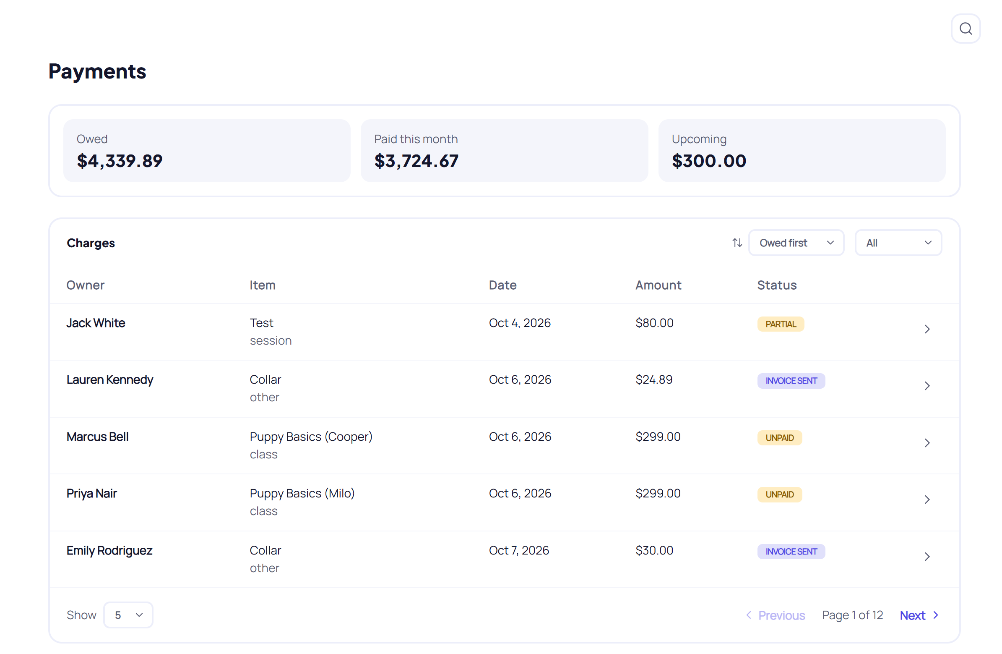The width and height of the screenshot is (1002, 654).
Task: Click the Item column header
Action: pos(262,285)
